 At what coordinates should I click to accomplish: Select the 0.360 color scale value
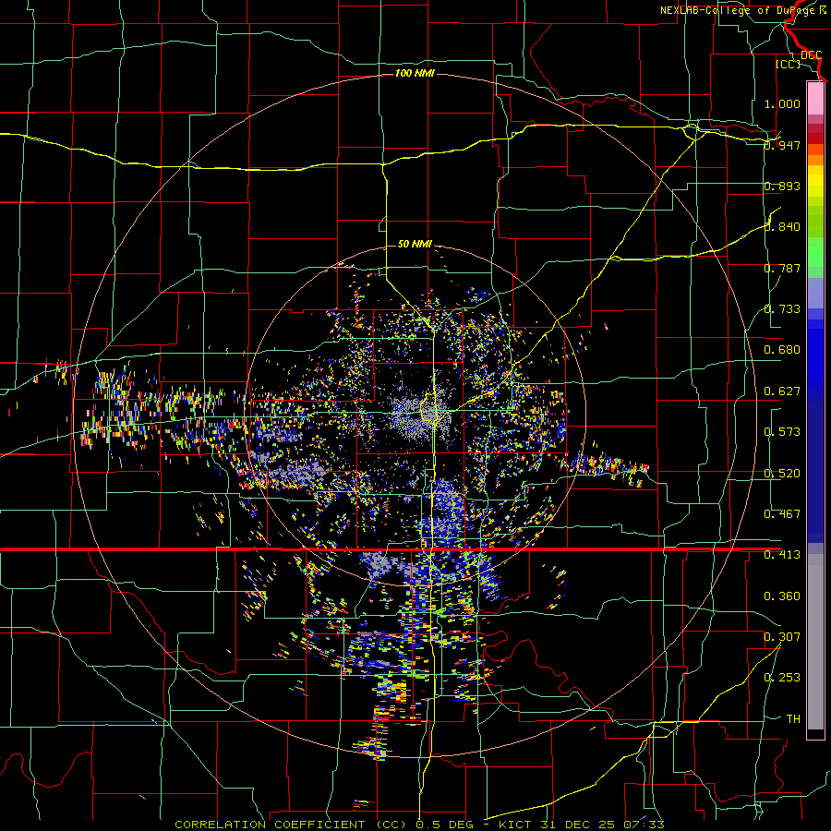782,596
